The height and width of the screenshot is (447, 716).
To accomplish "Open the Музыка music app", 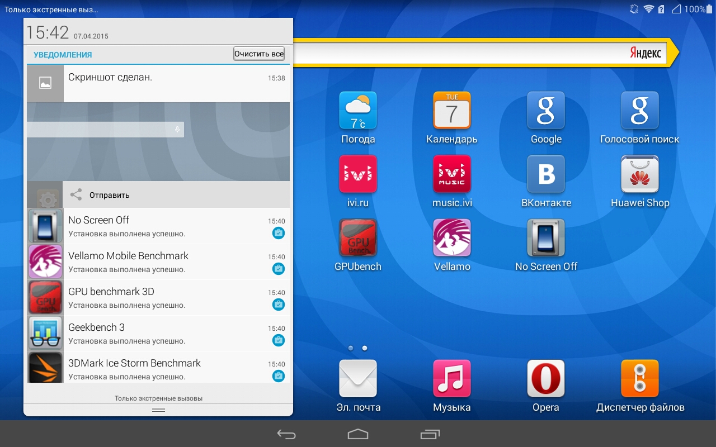I will click(451, 379).
